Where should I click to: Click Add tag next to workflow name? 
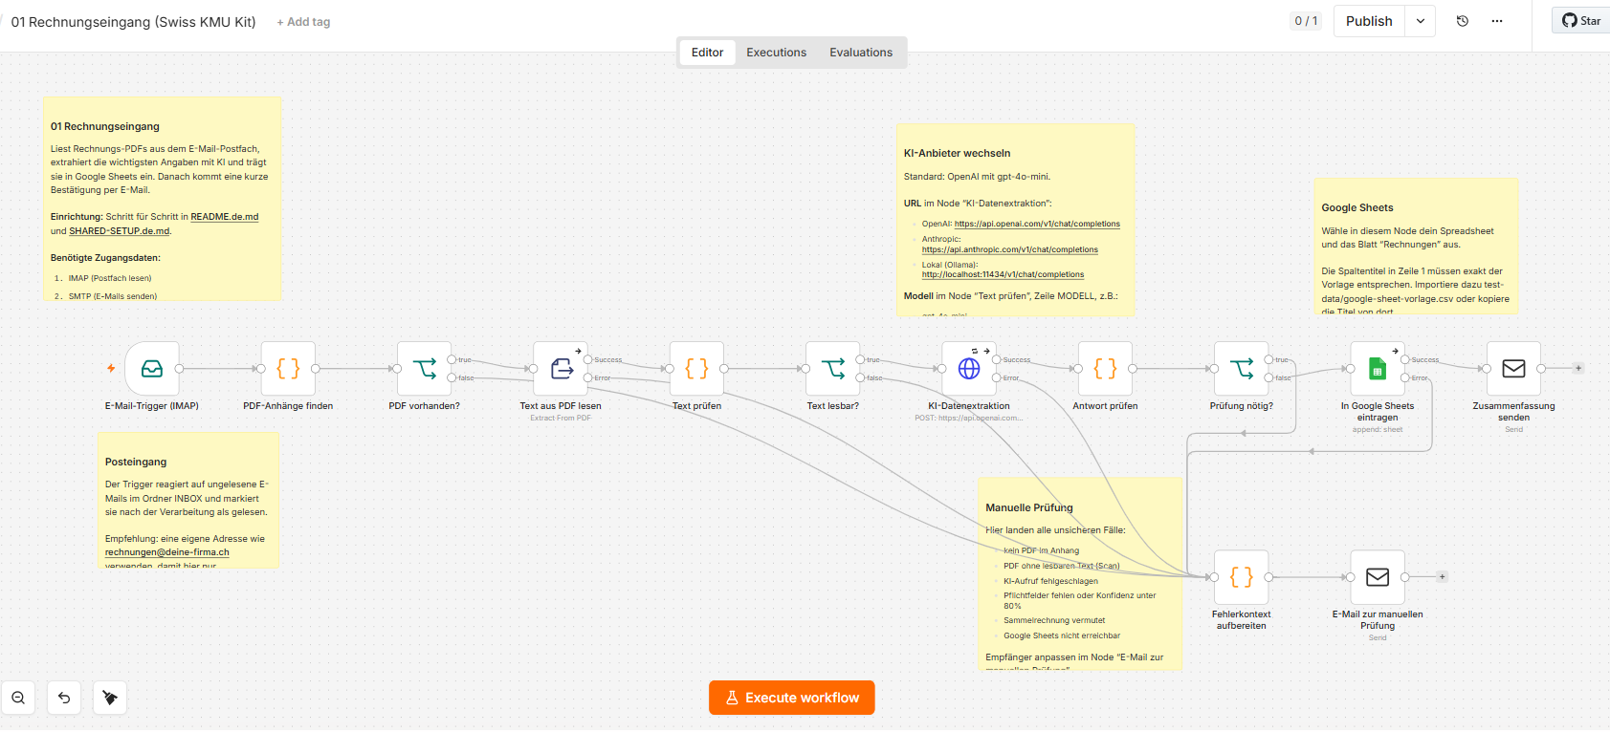(303, 22)
